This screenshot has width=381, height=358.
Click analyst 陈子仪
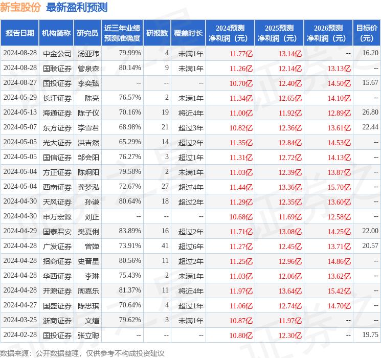pyautogui.click(x=88, y=113)
